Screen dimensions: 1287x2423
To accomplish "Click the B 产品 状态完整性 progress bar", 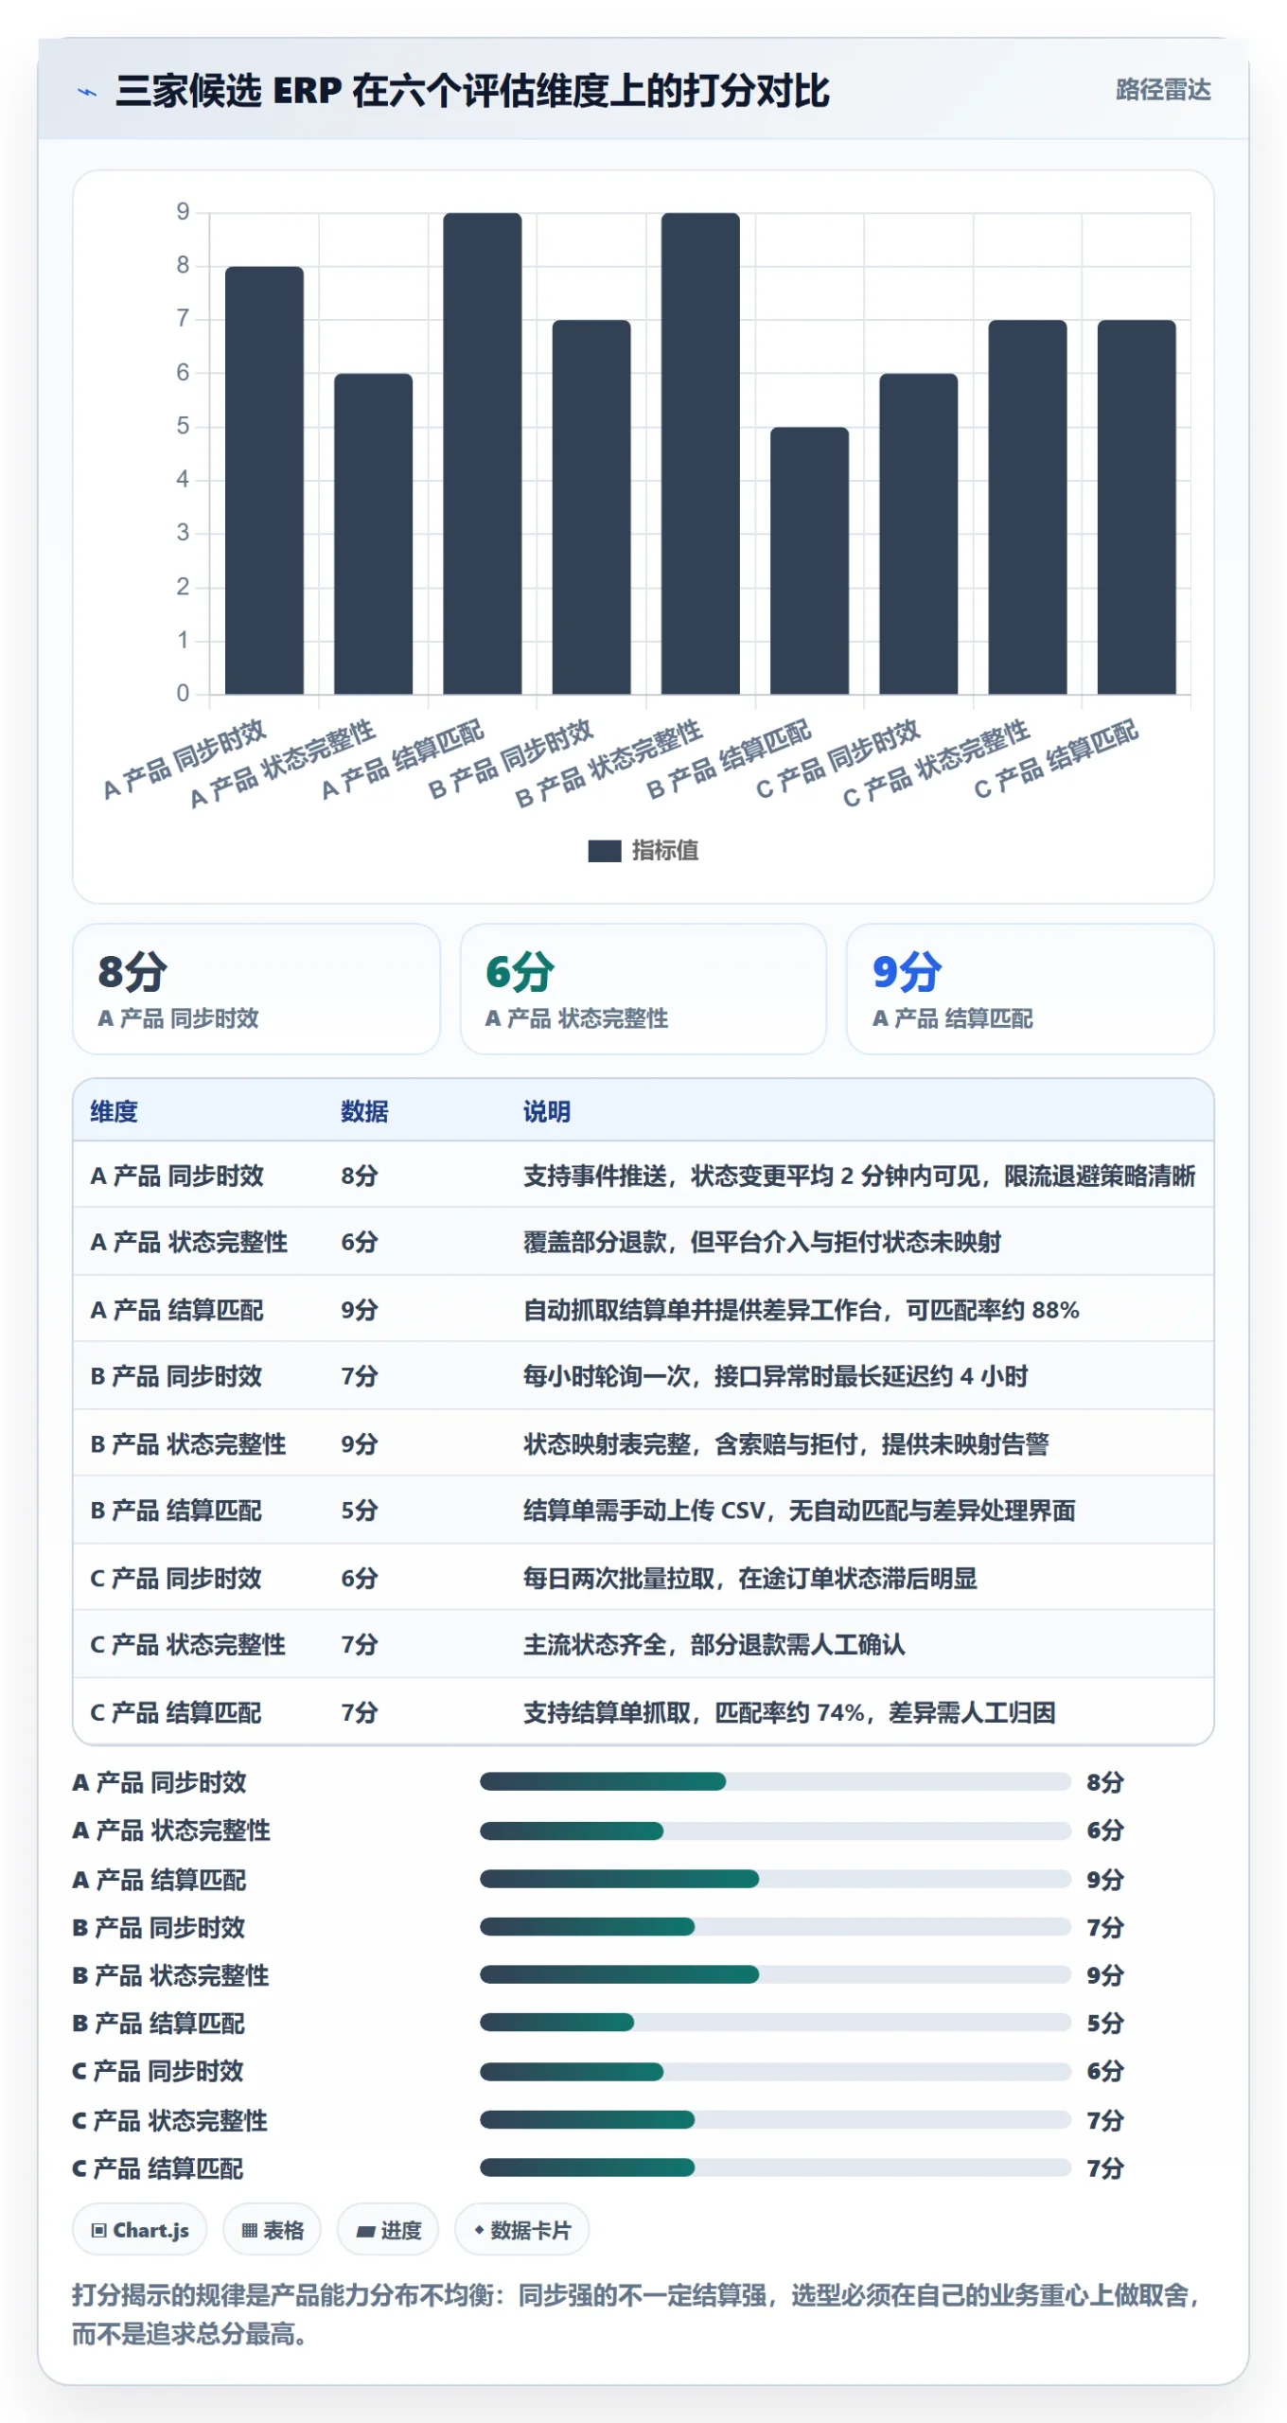I will point(775,1973).
